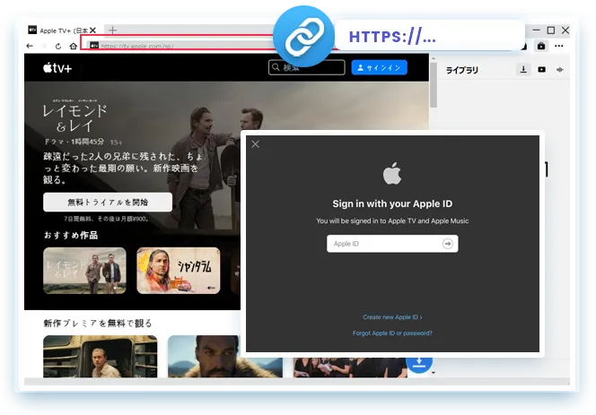This screenshot has height=415, width=596.
Task: Click the audio waveform icon in library
Action: click(560, 70)
